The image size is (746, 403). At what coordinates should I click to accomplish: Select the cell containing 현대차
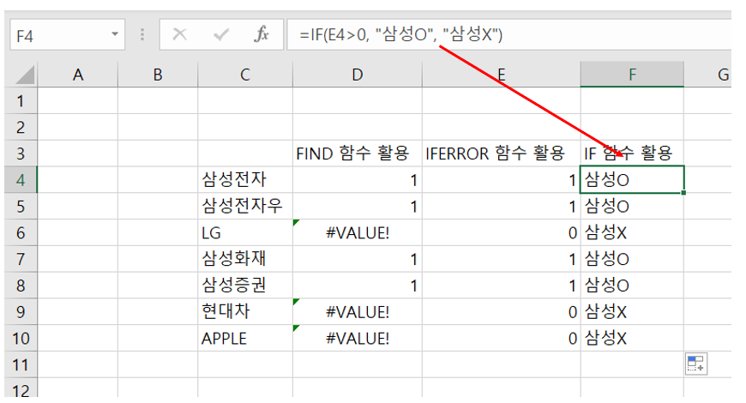coord(245,312)
